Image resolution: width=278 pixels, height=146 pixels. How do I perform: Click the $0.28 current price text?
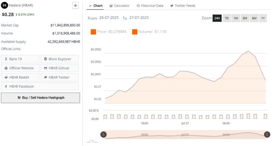tap(8, 15)
